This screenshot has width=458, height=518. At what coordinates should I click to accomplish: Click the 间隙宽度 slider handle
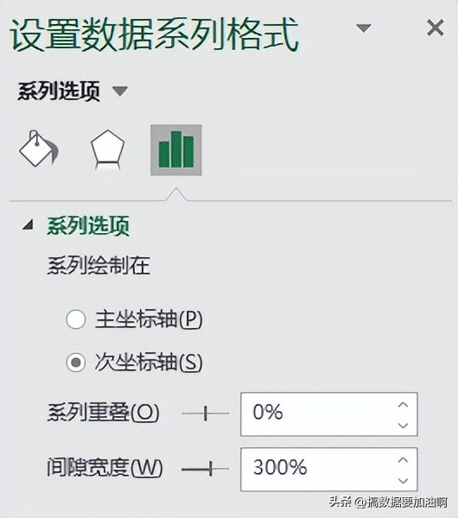(211, 469)
